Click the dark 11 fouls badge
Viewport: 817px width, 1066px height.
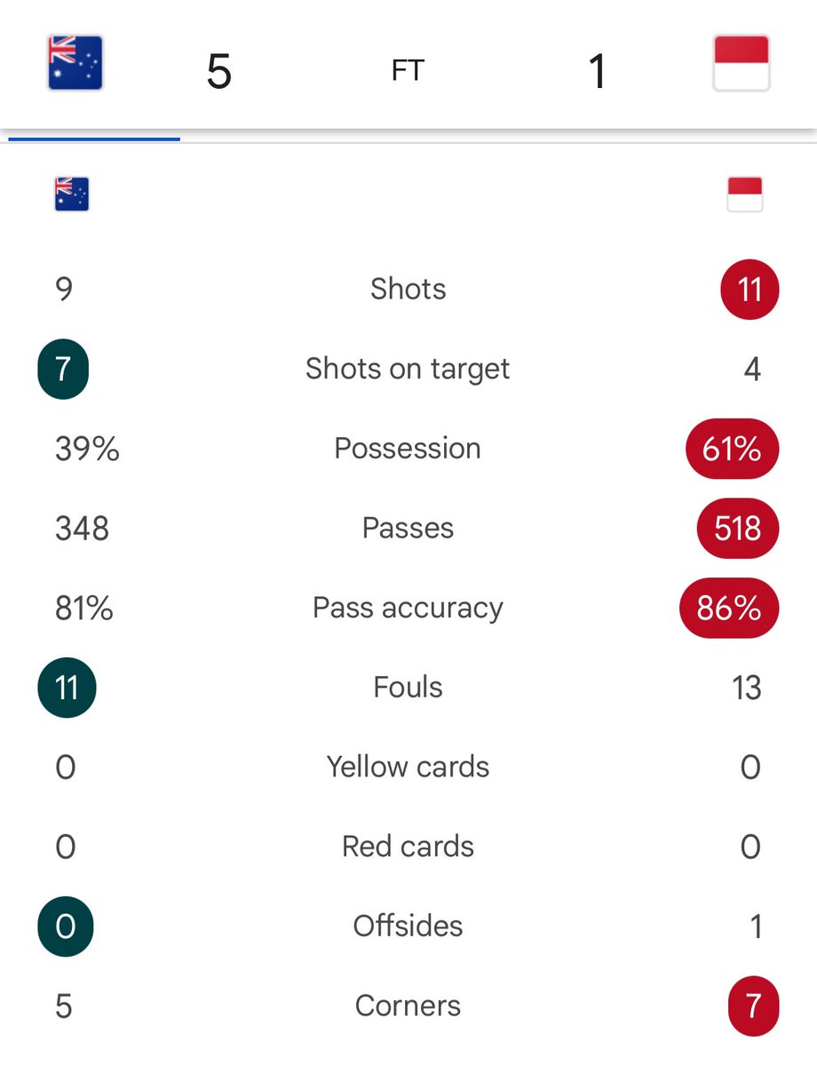67,688
